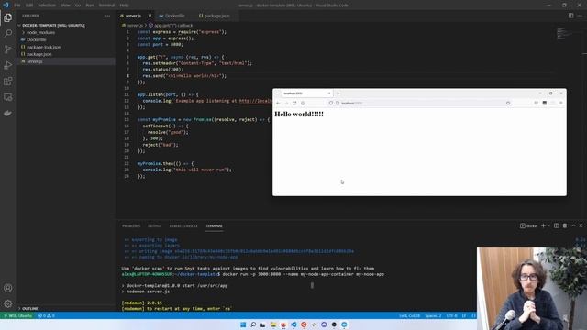Viewport: 587px width, 330px height.
Task: Maximize the terminal panel with the up chevron
Action: click(x=573, y=225)
